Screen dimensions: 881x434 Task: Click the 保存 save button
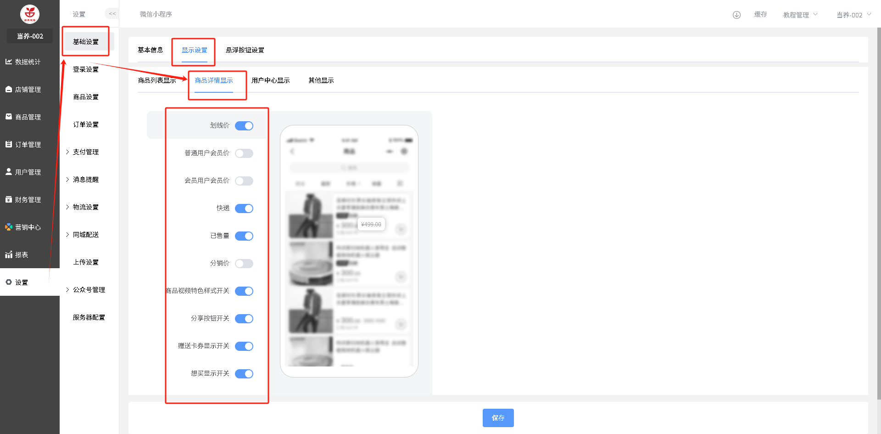point(498,418)
